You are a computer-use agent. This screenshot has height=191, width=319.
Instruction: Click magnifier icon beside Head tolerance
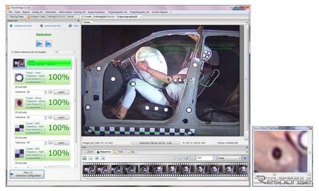(x=50, y=92)
